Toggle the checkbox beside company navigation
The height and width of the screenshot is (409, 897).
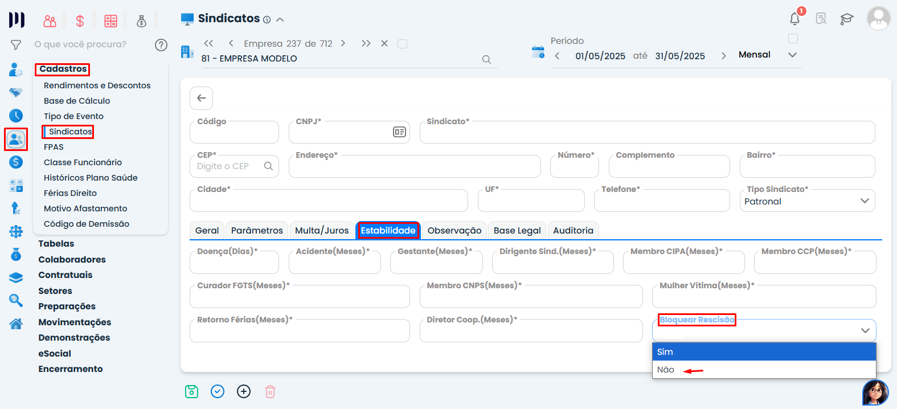(x=402, y=44)
